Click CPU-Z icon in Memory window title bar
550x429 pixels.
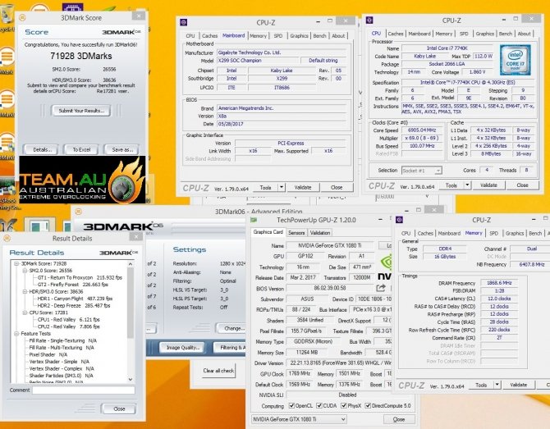click(399, 220)
